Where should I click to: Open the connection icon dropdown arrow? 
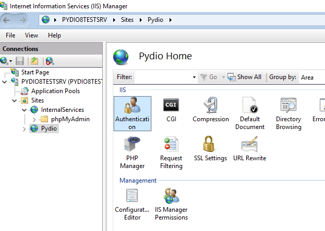click(11, 61)
